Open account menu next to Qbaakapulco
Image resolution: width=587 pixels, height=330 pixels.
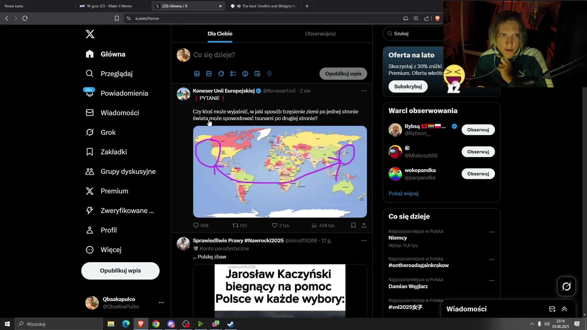click(161, 302)
